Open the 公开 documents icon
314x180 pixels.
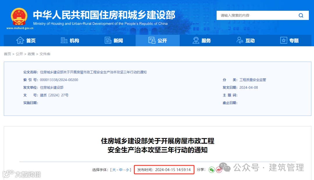[x=152, y=40]
